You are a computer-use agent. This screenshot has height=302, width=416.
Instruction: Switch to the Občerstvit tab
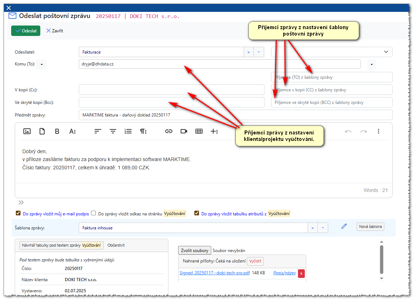click(116, 245)
